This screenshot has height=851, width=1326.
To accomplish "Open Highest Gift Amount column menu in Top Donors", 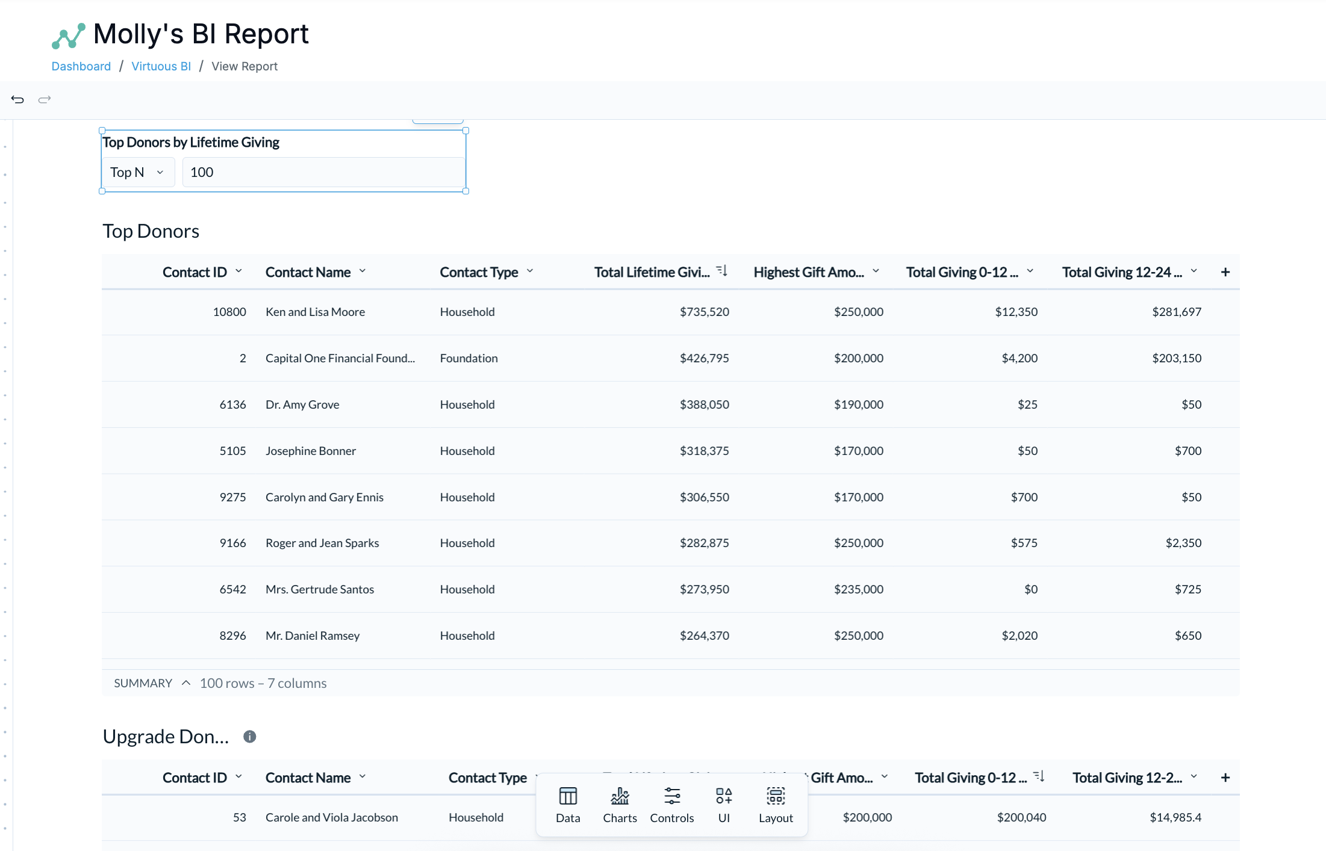I will tap(876, 271).
